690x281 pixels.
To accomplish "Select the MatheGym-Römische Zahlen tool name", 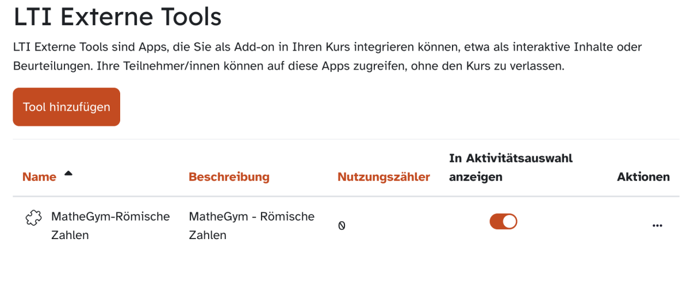I will (110, 217).
